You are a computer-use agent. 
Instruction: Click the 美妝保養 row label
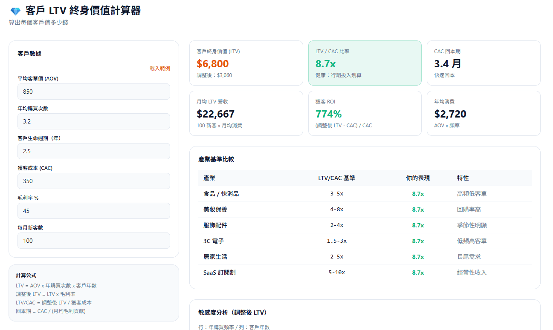[x=215, y=209]
